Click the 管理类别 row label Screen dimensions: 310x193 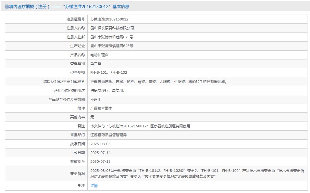coord(78,64)
